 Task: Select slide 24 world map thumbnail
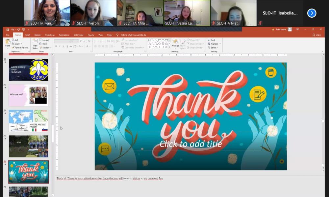coord(28,121)
